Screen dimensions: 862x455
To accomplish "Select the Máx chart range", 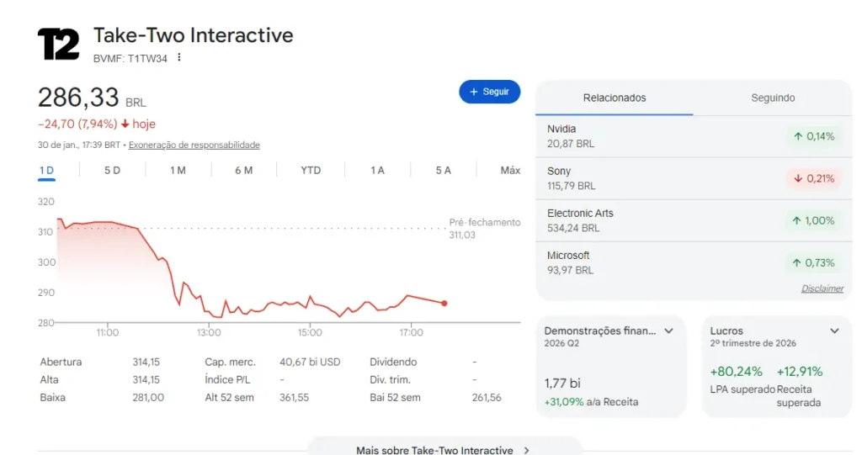I will [x=510, y=171].
